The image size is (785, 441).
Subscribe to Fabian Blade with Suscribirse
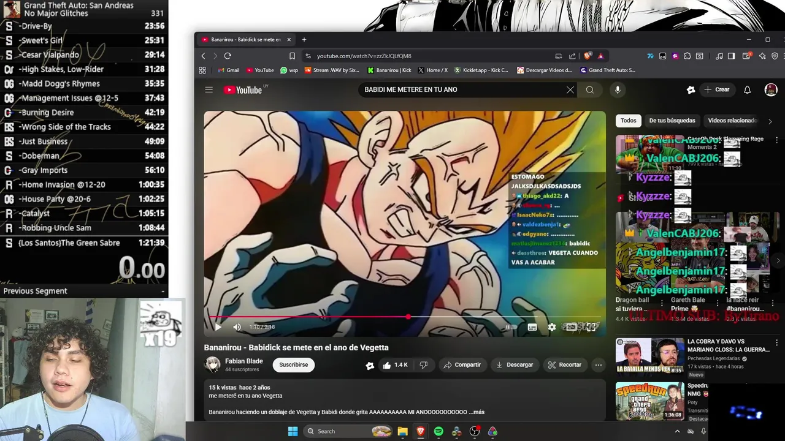click(x=294, y=364)
